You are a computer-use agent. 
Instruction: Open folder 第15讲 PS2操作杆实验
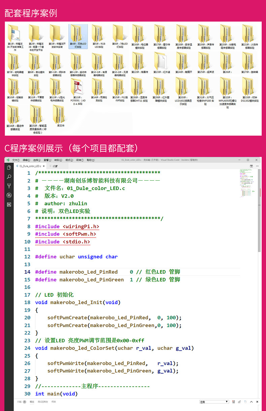pyautogui.click(x=120, y=89)
